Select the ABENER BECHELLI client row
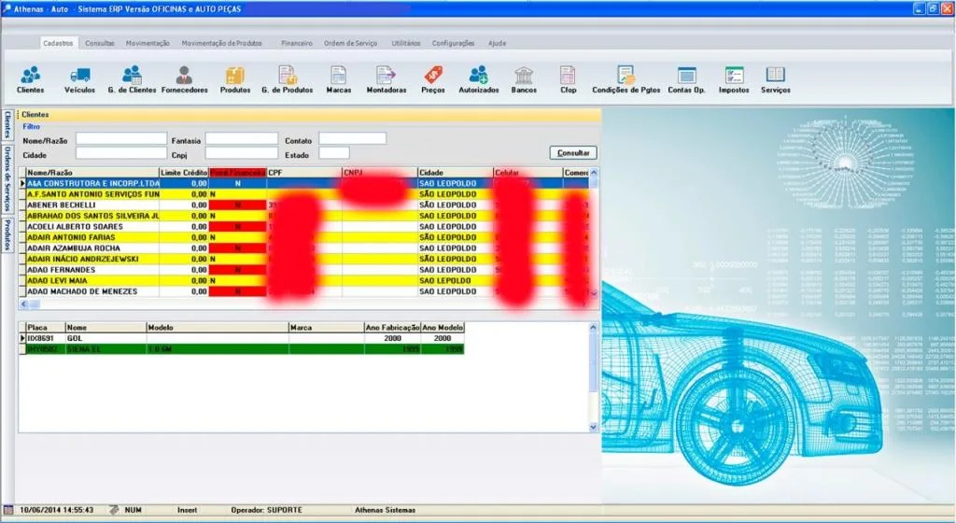Screen dimensions: 956x523 (x=305, y=205)
